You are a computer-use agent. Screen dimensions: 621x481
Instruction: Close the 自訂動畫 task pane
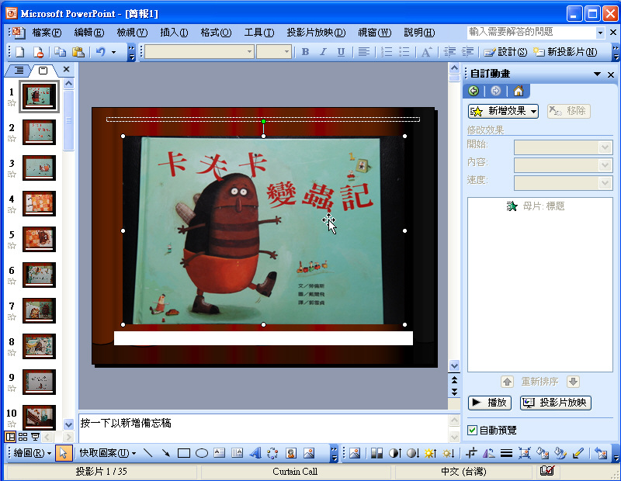pyautogui.click(x=611, y=74)
